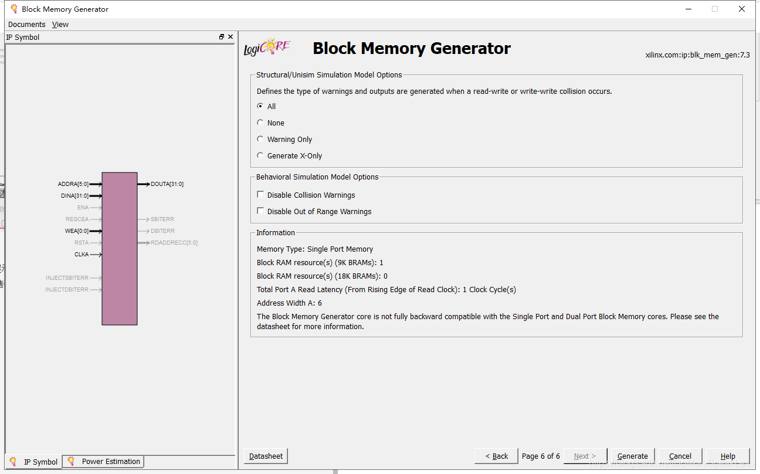The width and height of the screenshot is (760, 474).
Task: Switch to the IP Symbol tab
Action: (x=34, y=462)
